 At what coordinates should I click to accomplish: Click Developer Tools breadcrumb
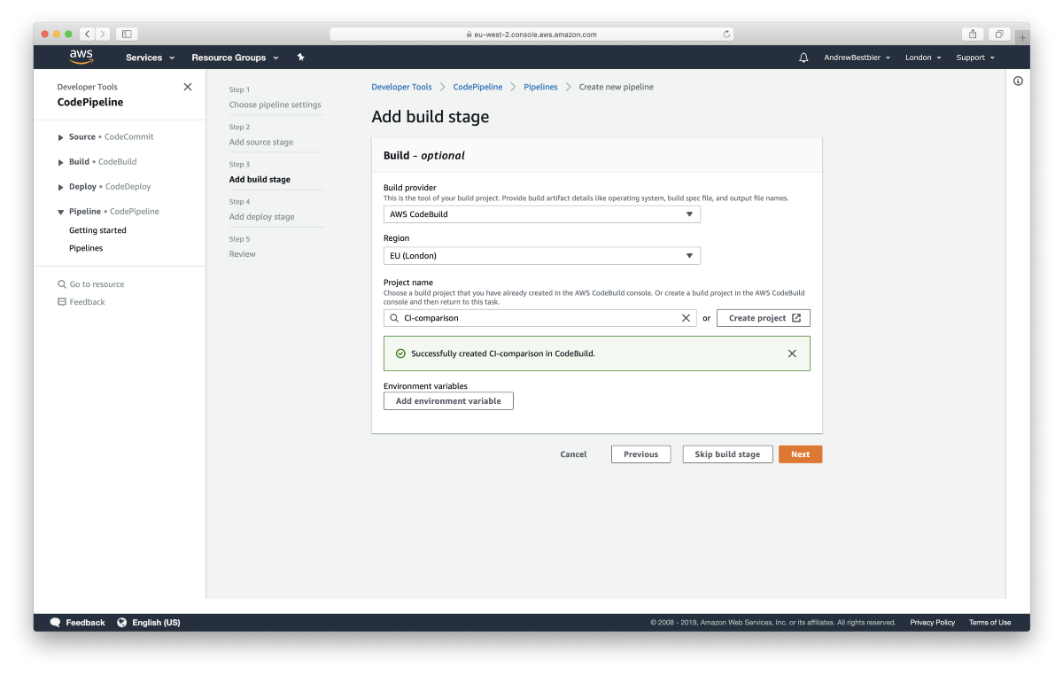(401, 87)
